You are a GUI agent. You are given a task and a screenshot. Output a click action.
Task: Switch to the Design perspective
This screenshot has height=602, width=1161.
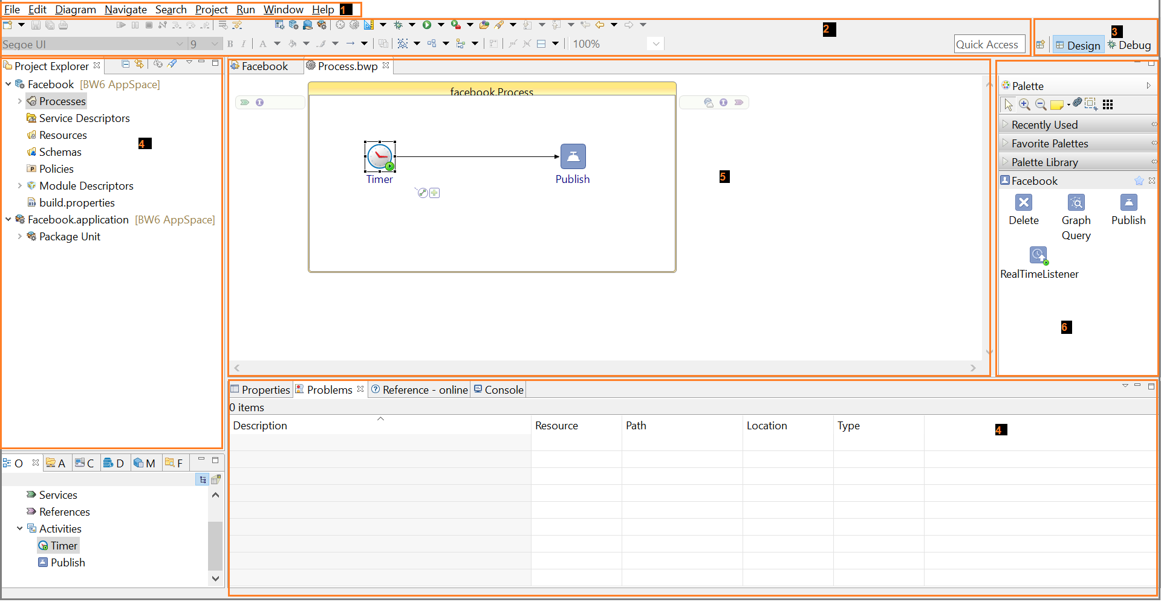tap(1078, 45)
